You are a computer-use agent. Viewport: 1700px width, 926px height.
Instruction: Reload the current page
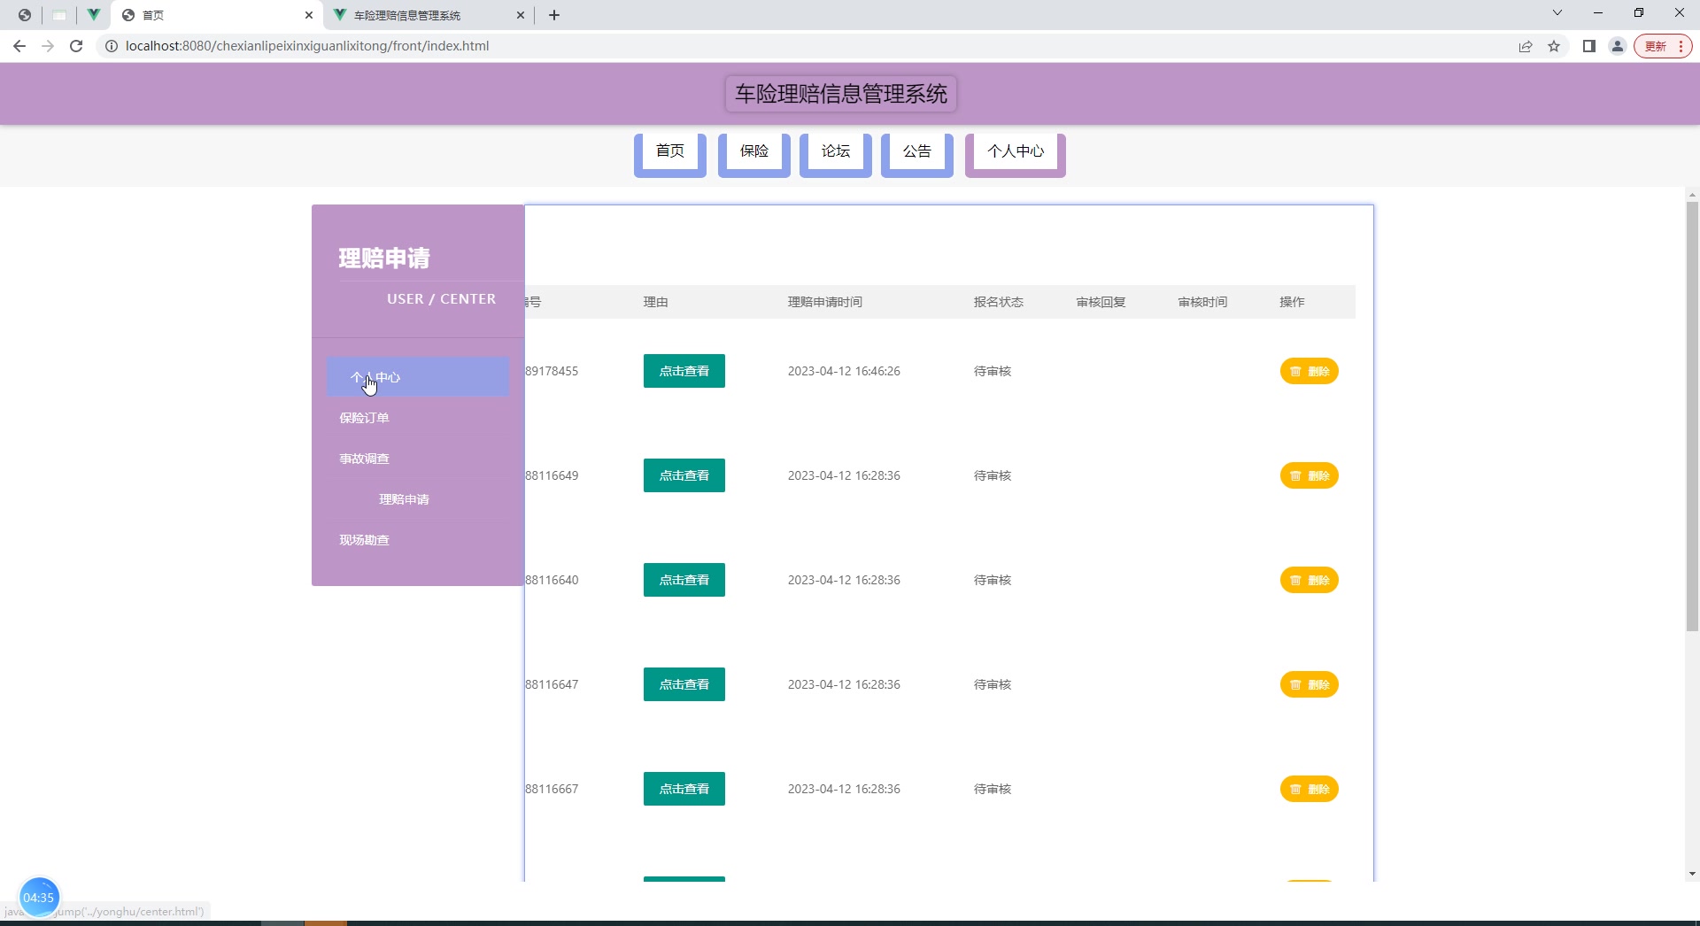(76, 46)
